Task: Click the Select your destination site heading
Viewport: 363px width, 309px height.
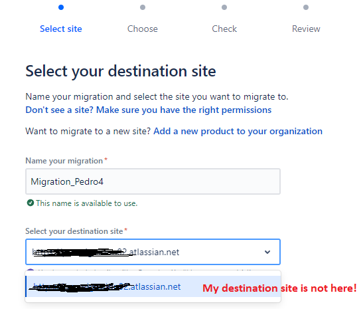Action: (121, 71)
